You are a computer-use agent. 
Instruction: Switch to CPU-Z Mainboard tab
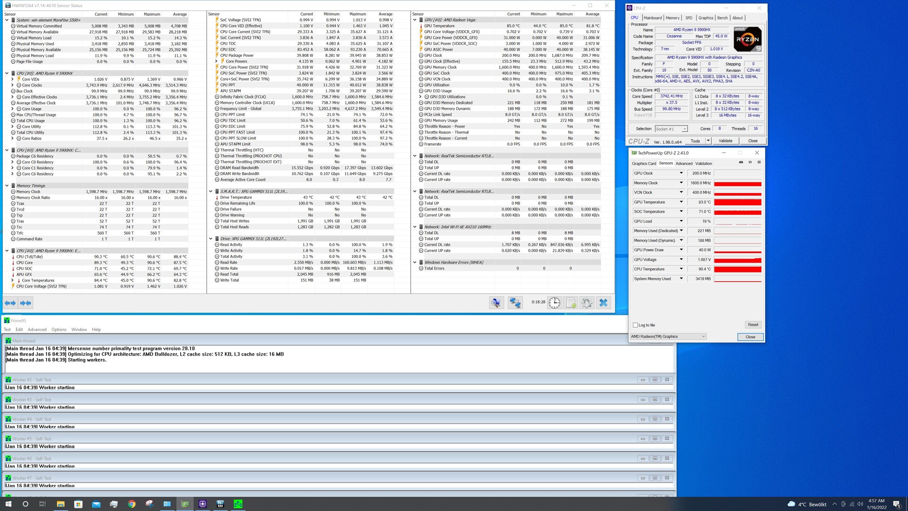pyautogui.click(x=653, y=18)
